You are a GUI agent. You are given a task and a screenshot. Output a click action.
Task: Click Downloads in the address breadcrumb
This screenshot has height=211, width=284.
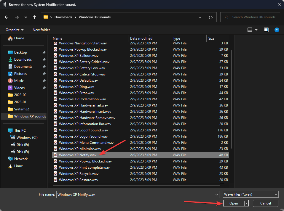[63, 17]
